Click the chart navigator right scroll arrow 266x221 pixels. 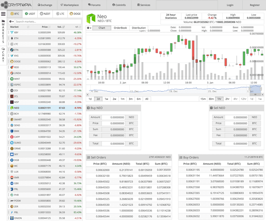(262, 94)
